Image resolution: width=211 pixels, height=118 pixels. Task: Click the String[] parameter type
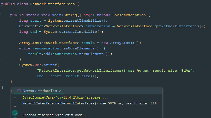point(72,15)
